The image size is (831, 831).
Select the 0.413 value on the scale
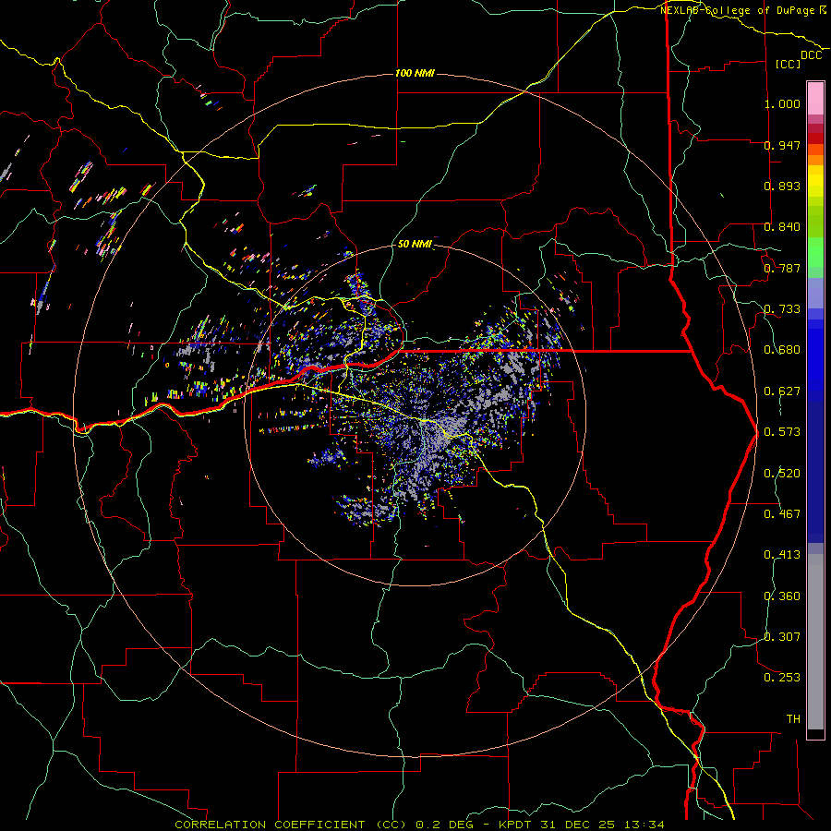782,555
